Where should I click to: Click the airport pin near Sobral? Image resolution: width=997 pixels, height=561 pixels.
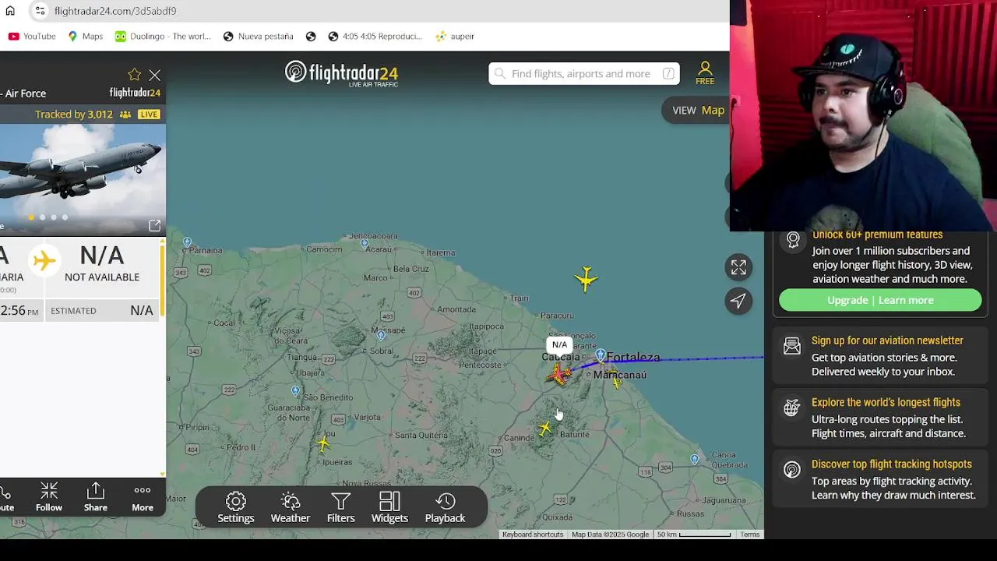pos(381,335)
